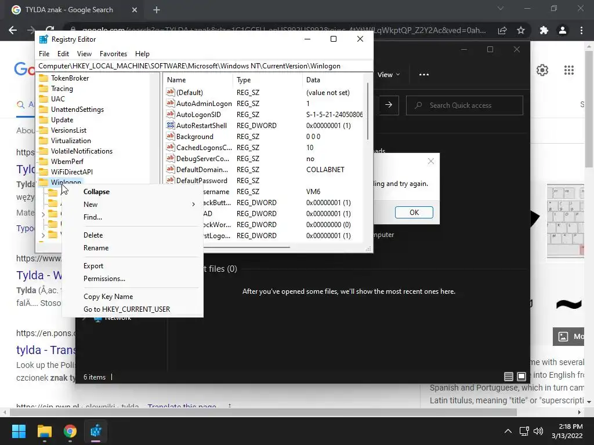Select the DefaultPassword value
The width and height of the screenshot is (594, 445).
pyautogui.click(x=201, y=181)
